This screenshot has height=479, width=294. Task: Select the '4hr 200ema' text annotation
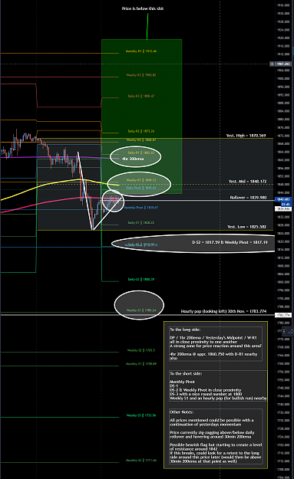[x=133, y=159]
